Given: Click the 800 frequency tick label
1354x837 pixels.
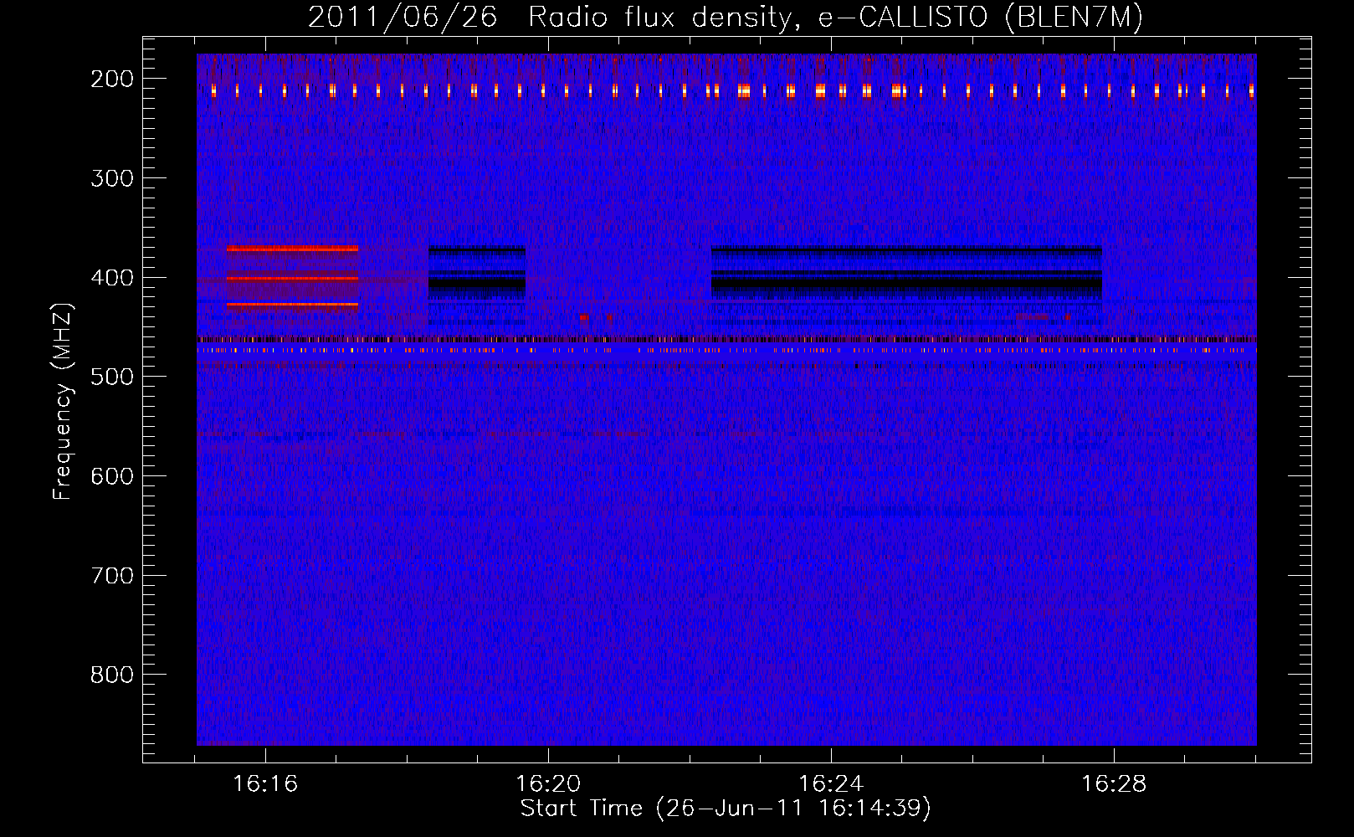Looking at the screenshot, I should [112, 675].
